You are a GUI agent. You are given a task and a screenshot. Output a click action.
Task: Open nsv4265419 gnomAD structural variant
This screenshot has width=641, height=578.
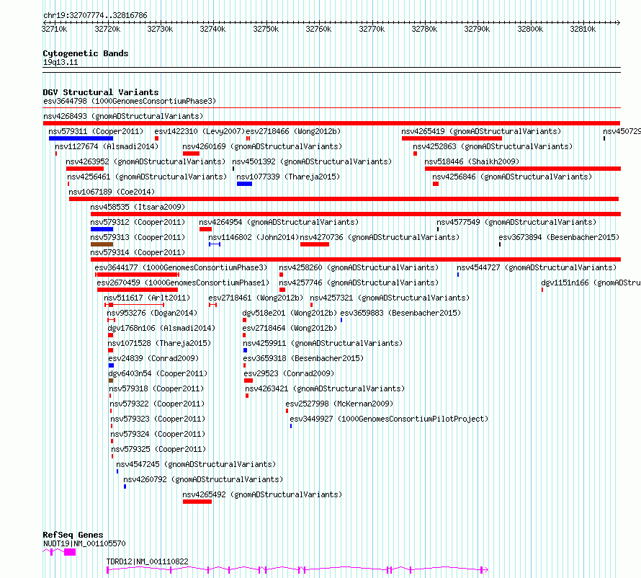point(481,131)
